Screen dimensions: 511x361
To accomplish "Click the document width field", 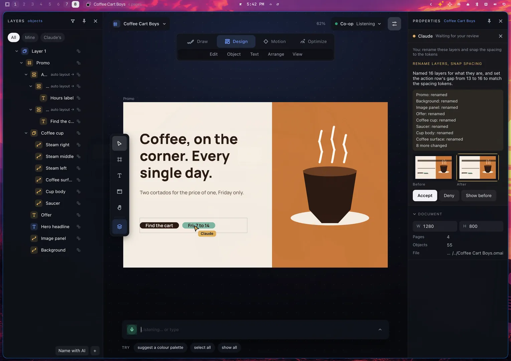I will [435, 226].
